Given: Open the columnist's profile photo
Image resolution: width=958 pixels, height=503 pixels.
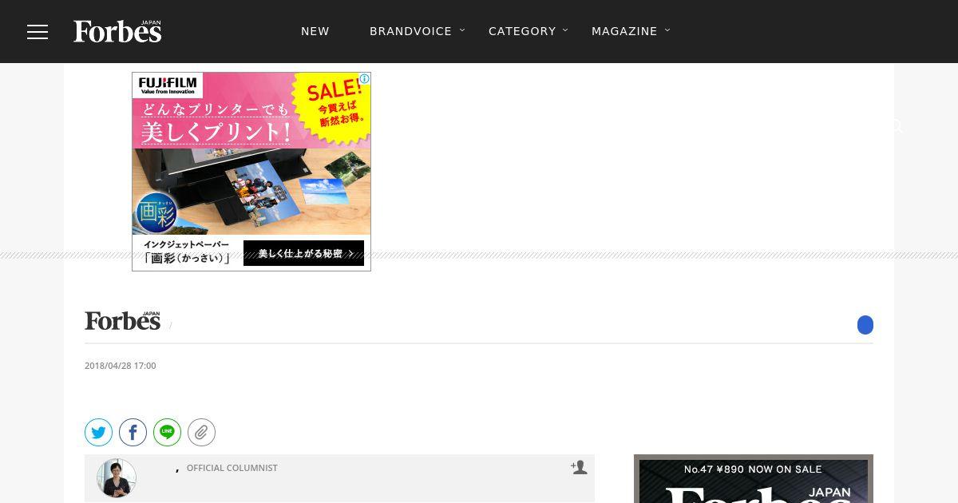Looking at the screenshot, I should click(x=117, y=478).
